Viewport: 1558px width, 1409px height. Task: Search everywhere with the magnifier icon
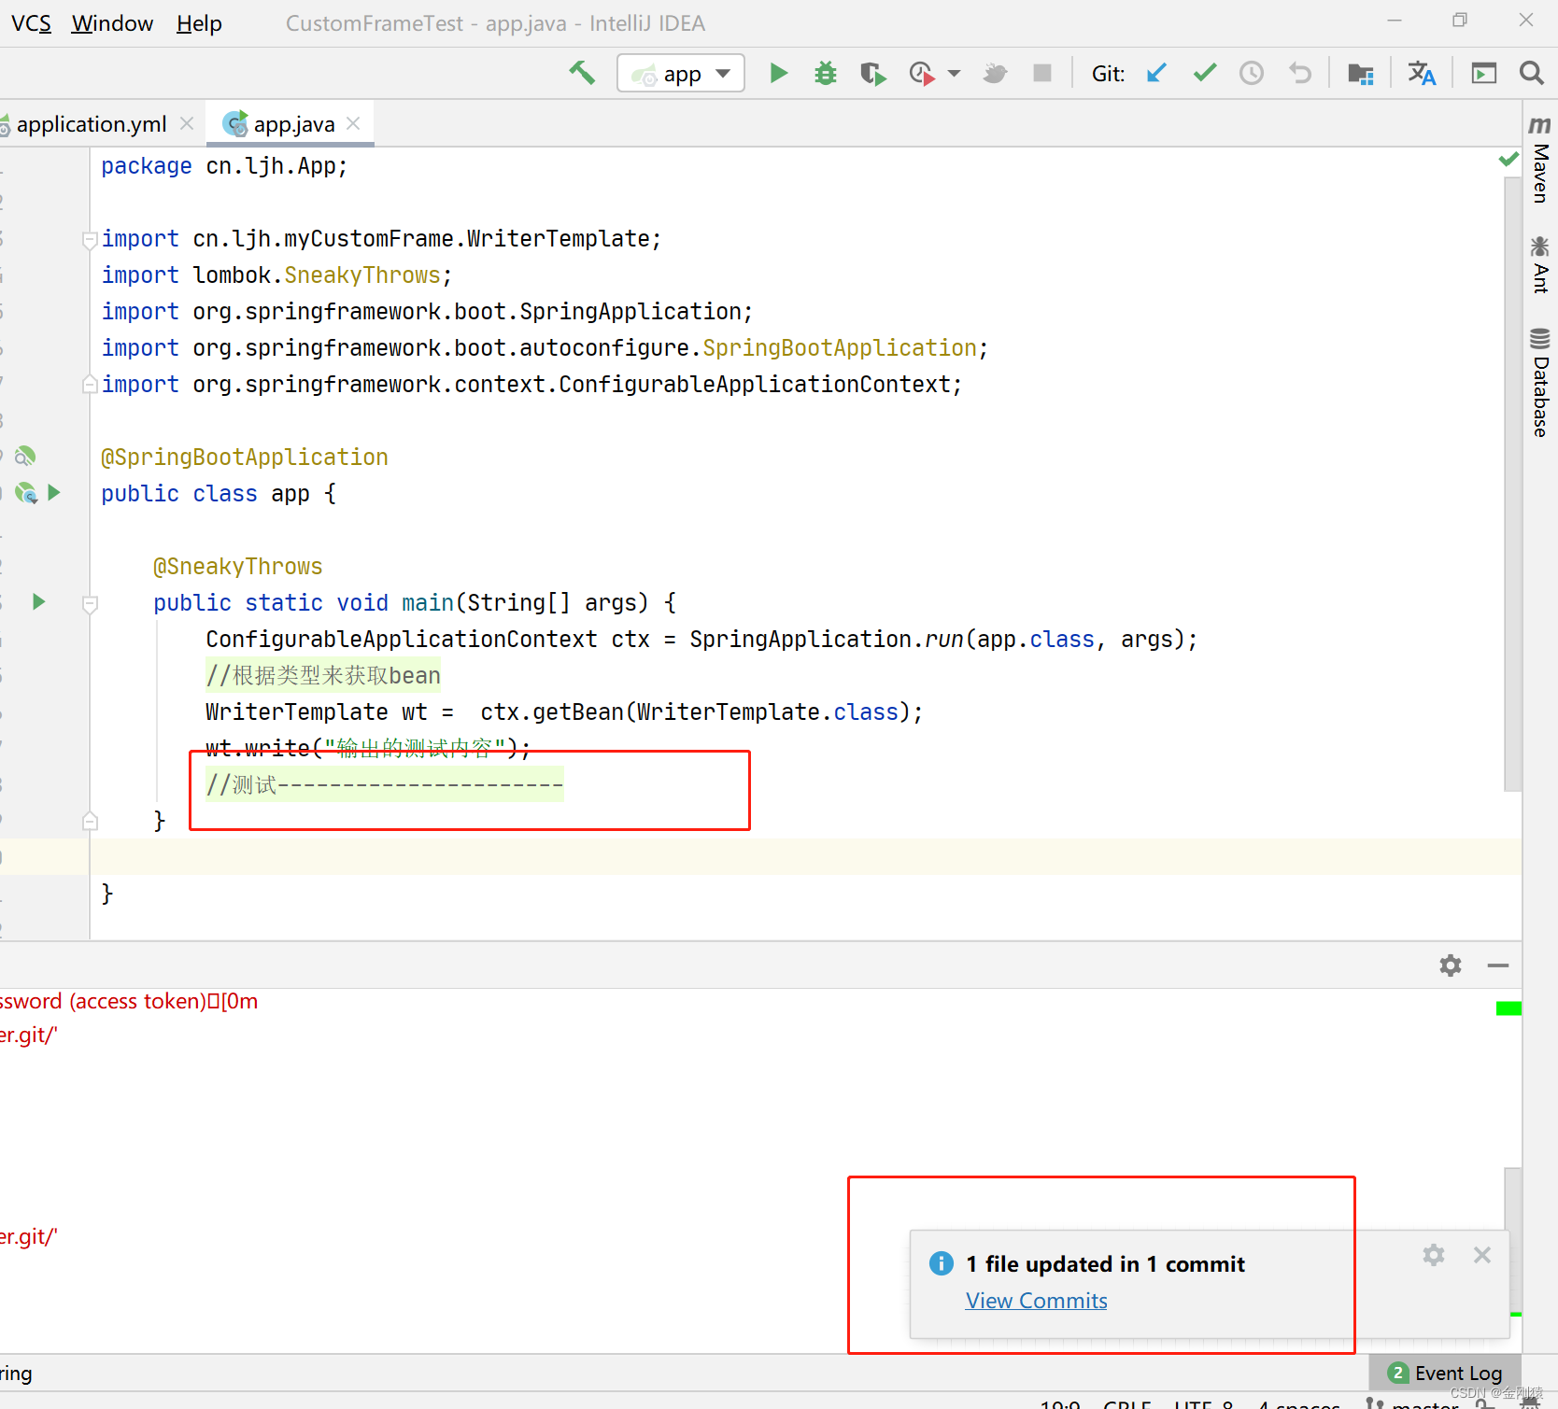click(x=1531, y=73)
